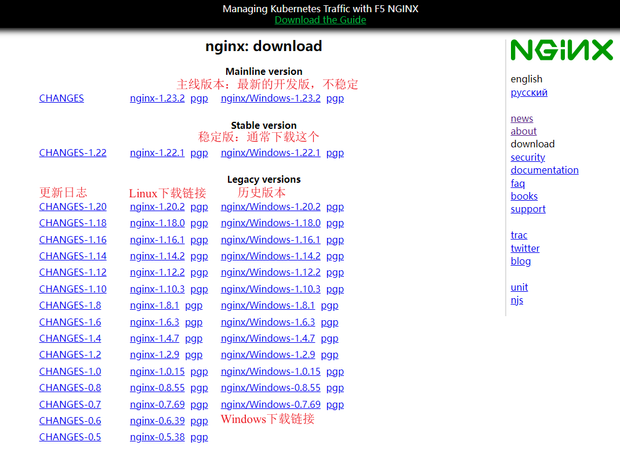Screen dimensions: 620x449
Task: Download nginx/Windows-1.16.1
Action: (270, 240)
